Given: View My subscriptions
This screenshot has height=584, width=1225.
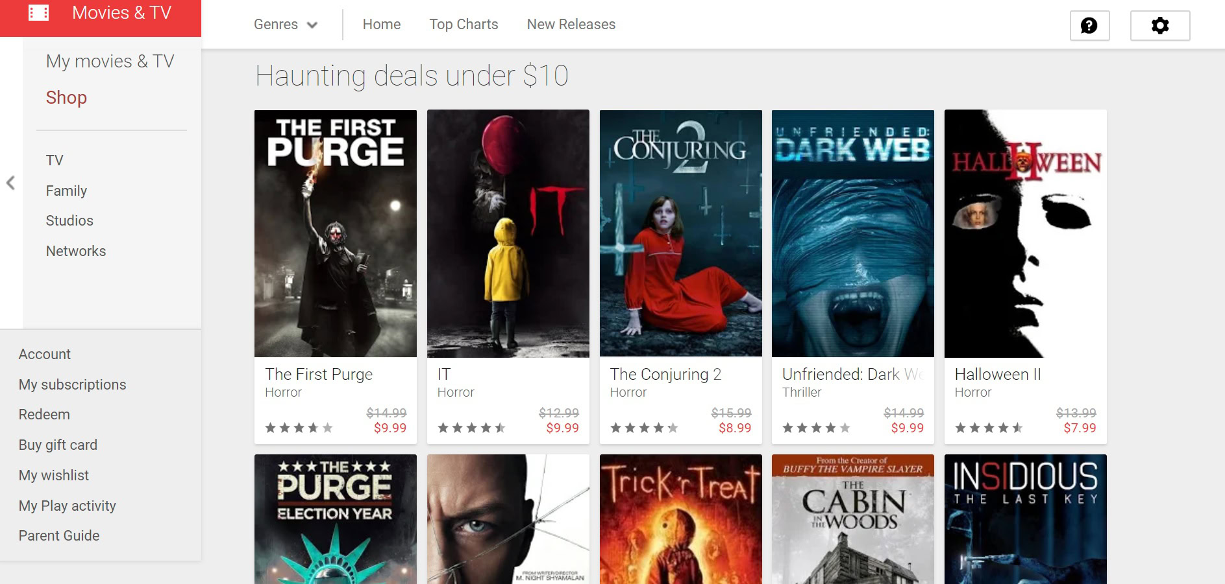Looking at the screenshot, I should pyautogui.click(x=73, y=384).
